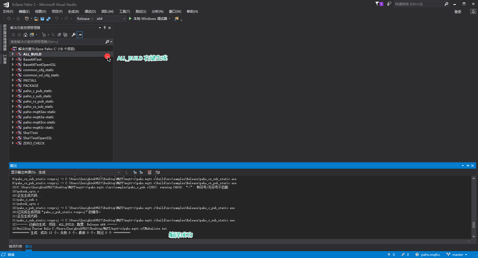Click the save file toolbar icon

tap(42, 18)
